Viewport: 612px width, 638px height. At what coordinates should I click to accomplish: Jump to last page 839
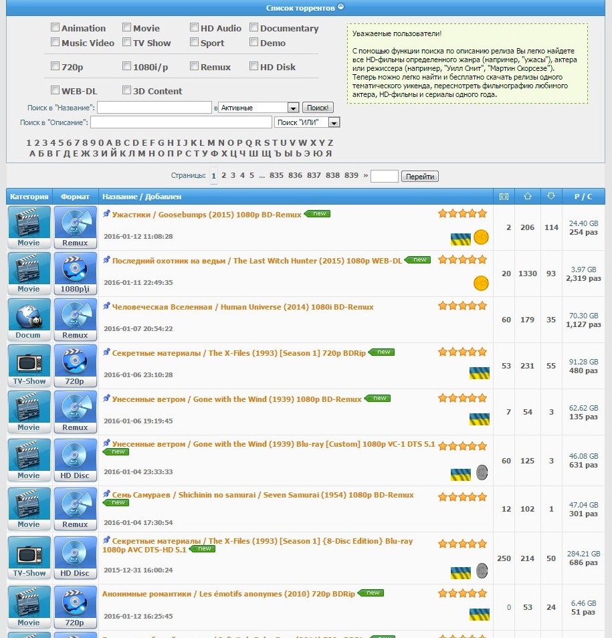click(351, 176)
